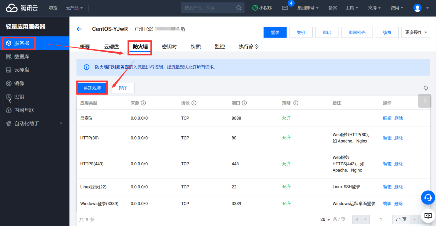Viewport: 436px width, 226px height.
Task: Expand 自动化助手 sidebar menu
Action: [x=35, y=123]
